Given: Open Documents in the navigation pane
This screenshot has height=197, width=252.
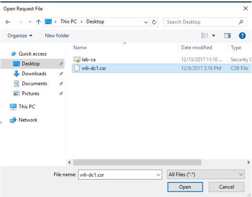Looking at the screenshot, I should pyautogui.click(x=35, y=84).
